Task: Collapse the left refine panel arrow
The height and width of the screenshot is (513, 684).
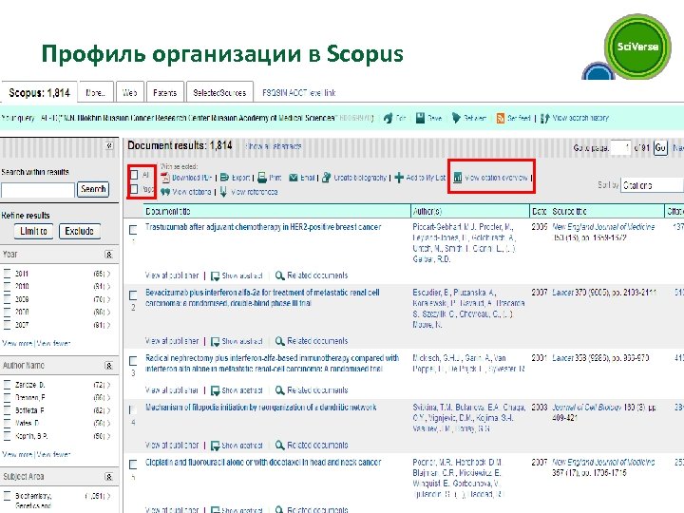Action: click(x=109, y=145)
